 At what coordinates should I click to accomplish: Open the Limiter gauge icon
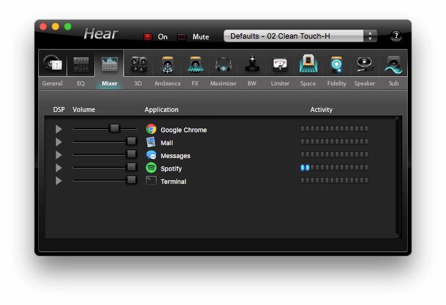tap(280, 65)
